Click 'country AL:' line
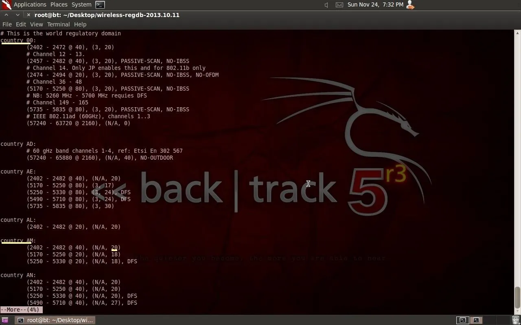This screenshot has width=521, height=325. point(18,220)
